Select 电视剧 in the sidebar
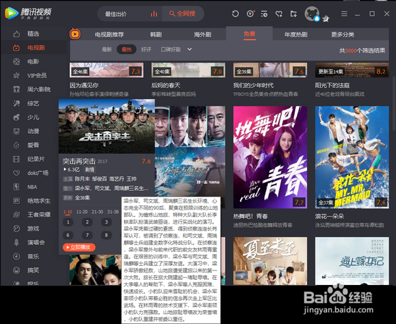This screenshot has width=396, height=324. click(36, 48)
